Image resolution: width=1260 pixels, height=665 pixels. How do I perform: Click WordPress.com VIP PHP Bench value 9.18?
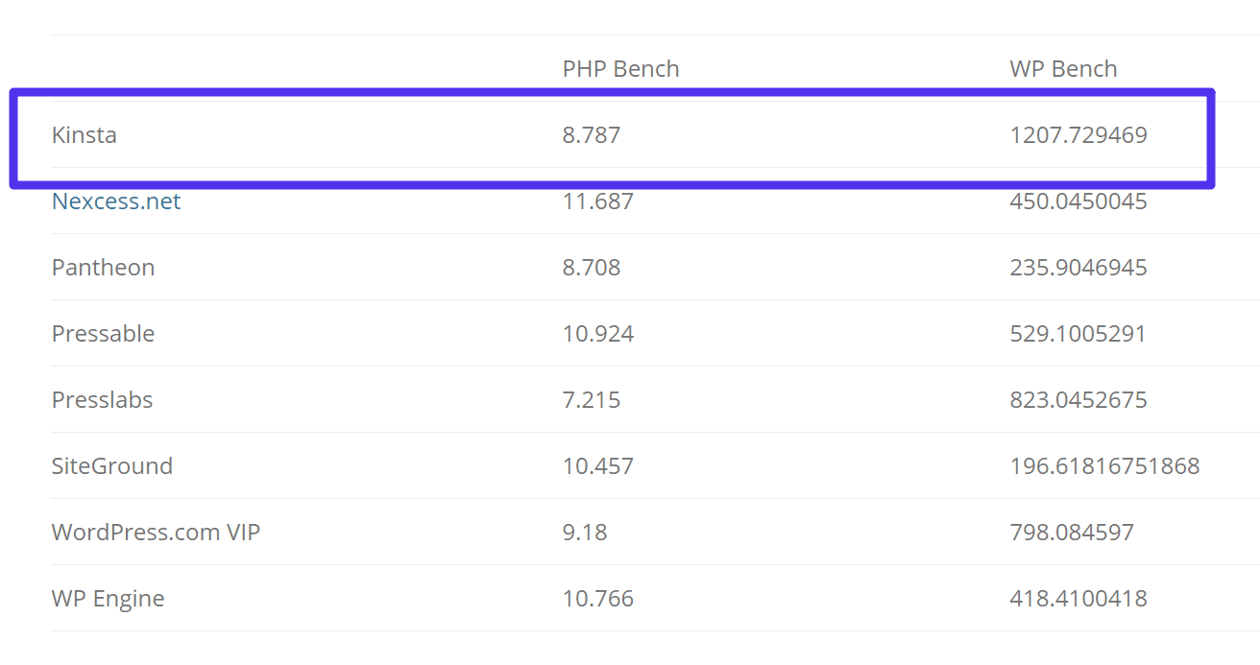tap(585, 533)
